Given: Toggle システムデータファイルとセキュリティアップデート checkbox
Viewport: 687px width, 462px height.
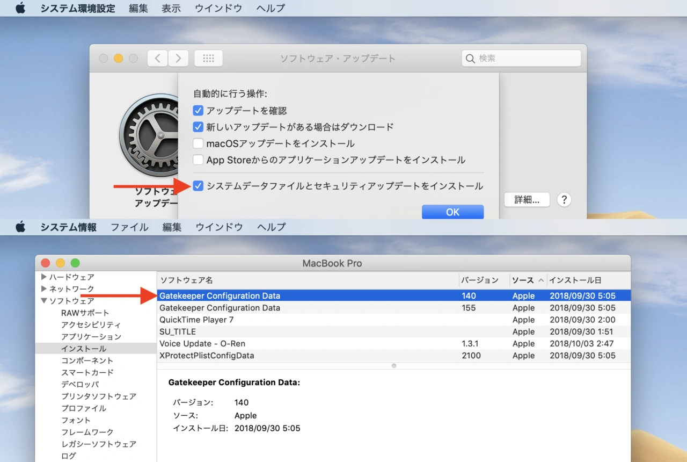Looking at the screenshot, I should (198, 186).
